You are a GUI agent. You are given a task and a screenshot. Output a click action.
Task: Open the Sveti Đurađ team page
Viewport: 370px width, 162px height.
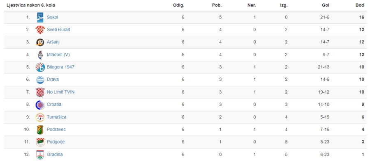58,30
